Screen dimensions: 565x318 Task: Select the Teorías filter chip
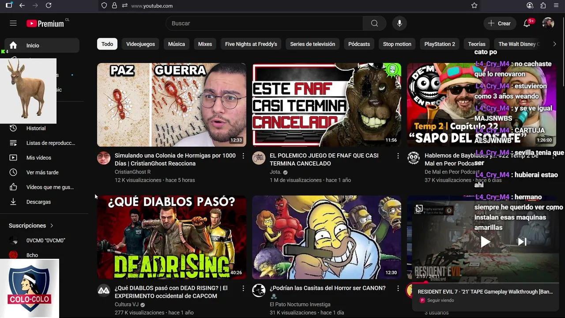tap(477, 44)
